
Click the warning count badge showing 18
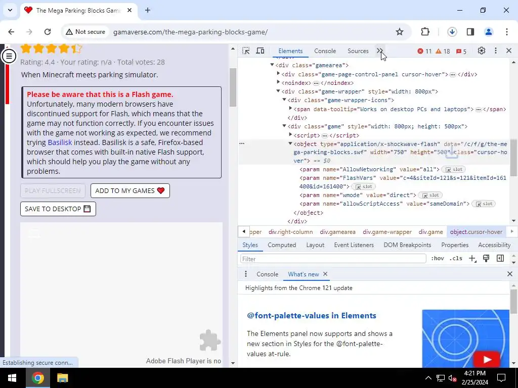[x=443, y=51]
